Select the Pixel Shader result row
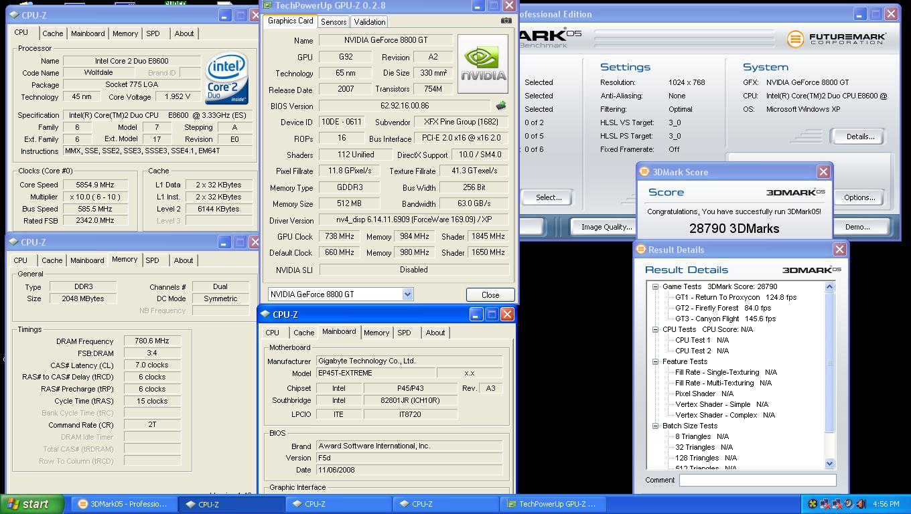Viewport: 911px width, 514px height. coord(704,394)
